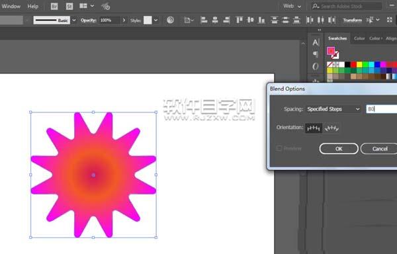The width and height of the screenshot is (397, 254).
Task: Select Align to Path orientation option
Action: coord(331,128)
